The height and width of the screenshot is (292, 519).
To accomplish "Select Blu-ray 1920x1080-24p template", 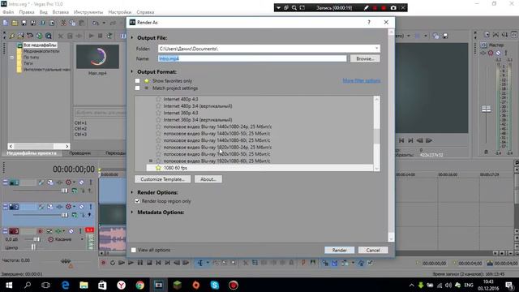I will [217, 148].
